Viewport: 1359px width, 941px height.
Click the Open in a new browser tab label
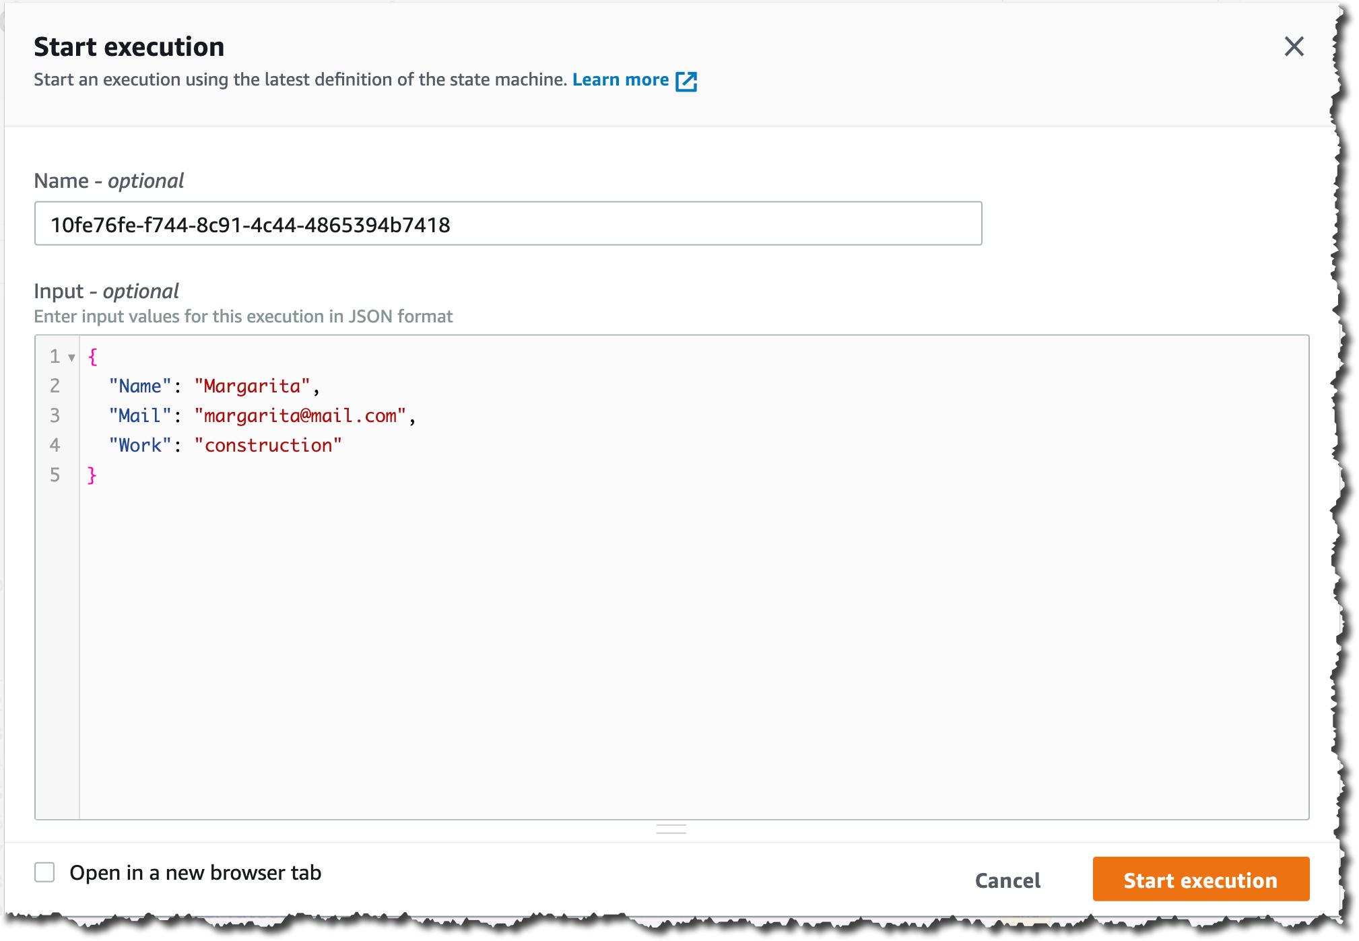195,872
